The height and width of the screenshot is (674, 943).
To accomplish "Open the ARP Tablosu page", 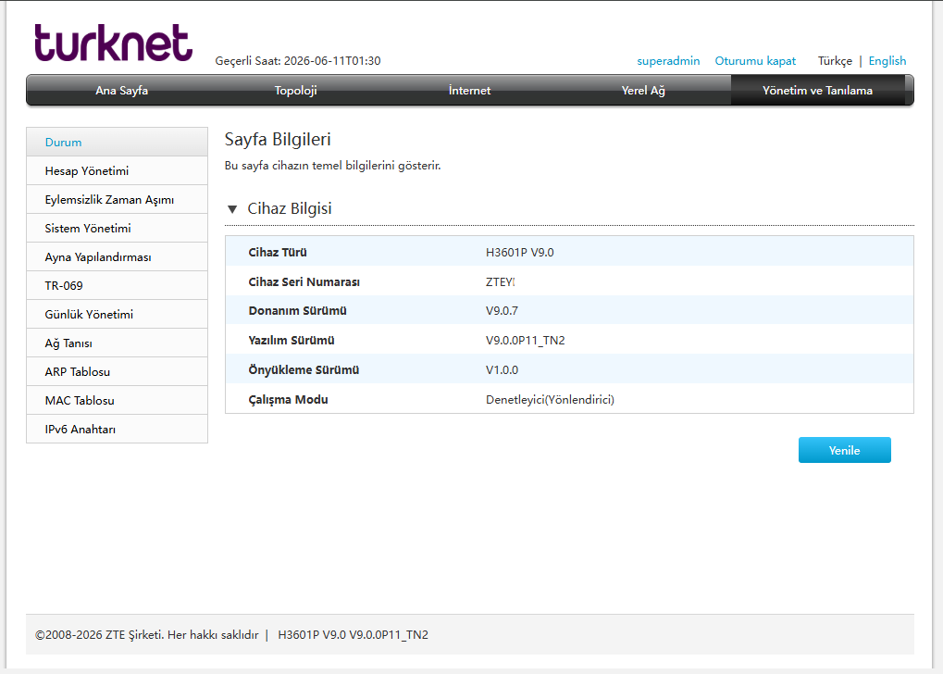I will click(x=118, y=372).
